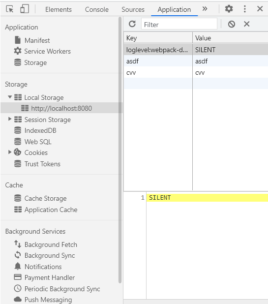Delete selected storage entry icon
The image size is (268, 304).
(247, 24)
